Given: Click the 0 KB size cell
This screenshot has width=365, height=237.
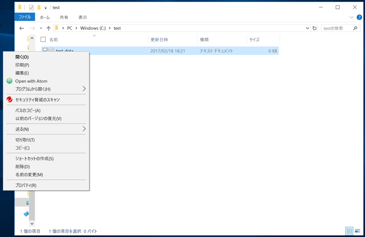Looking at the screenshot, I should (x=273, y=51).
